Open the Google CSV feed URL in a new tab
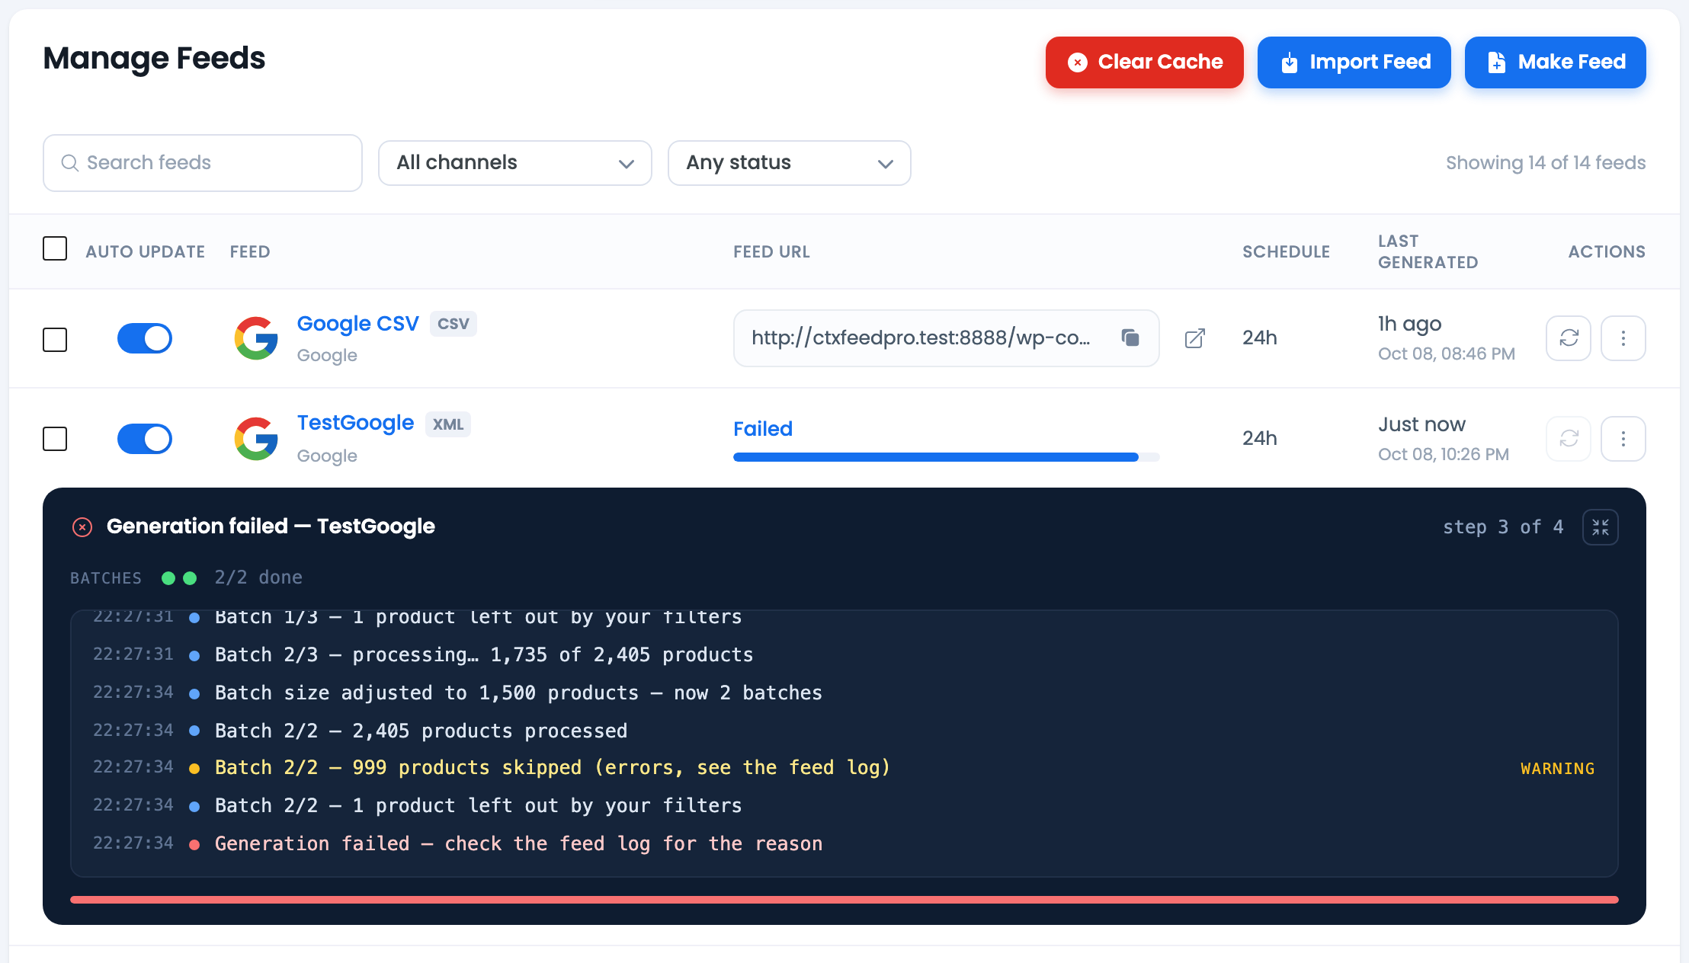 tap(1195, 338)
